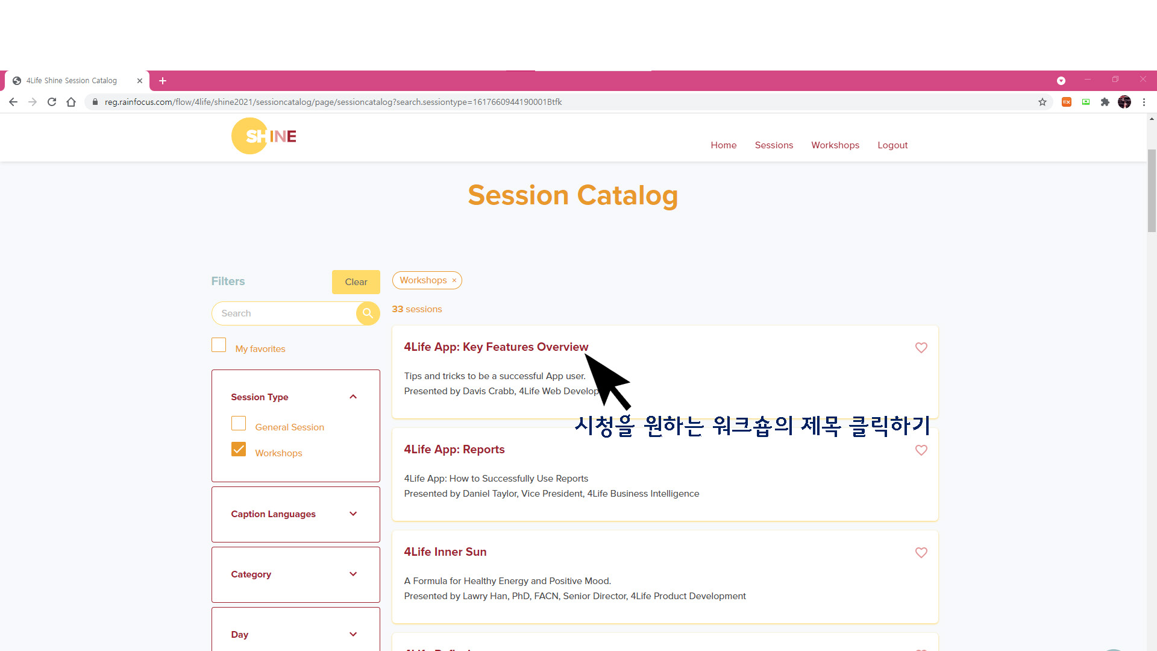Viewport: 1157px width, 651px height.
Task: Collapse the Session Type filter
Action: point(353,397)
